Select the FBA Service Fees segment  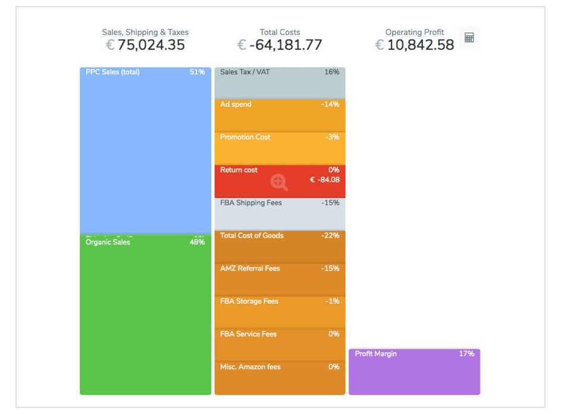279,346
